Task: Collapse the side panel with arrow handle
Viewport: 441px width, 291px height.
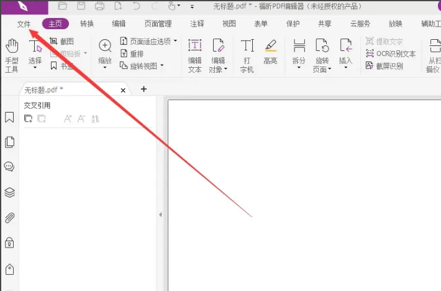Action: coord(160,215)
